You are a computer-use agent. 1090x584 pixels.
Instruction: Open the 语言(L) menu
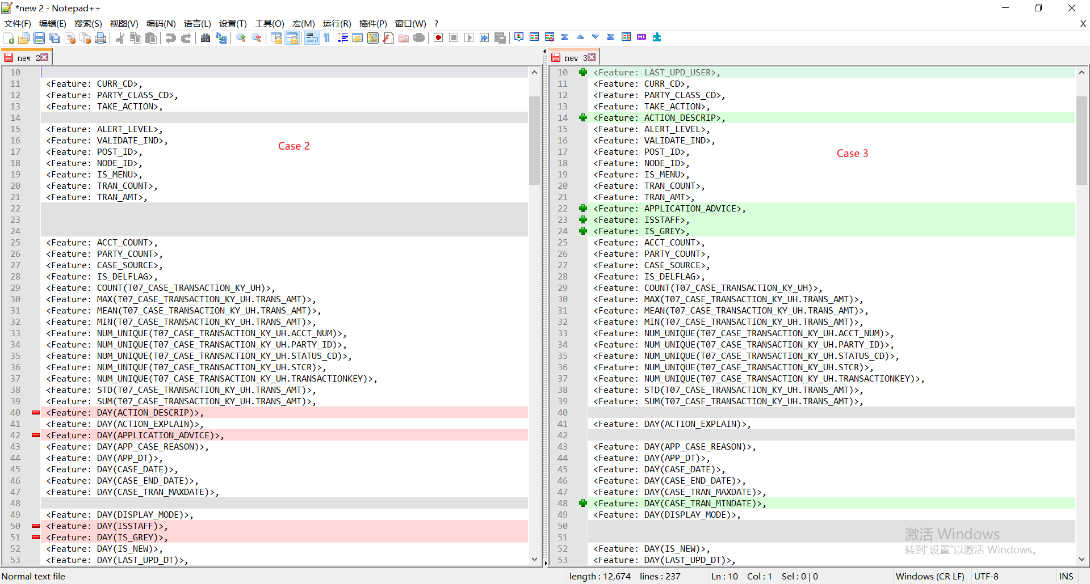(198, 23)
